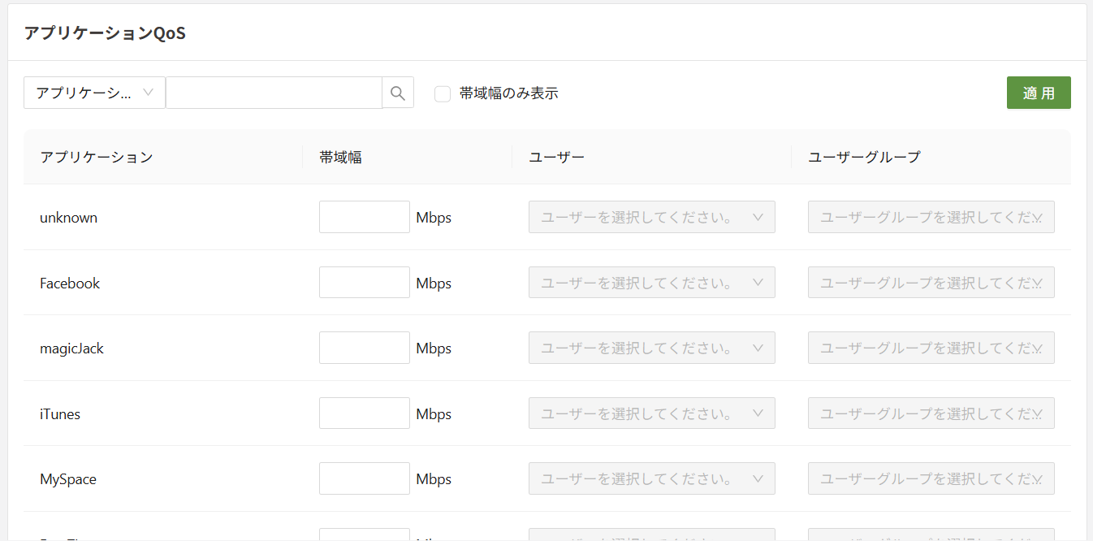Click the bandwidth field for magicJack
Screen dimensions: 1093x541
coord(364,348)
